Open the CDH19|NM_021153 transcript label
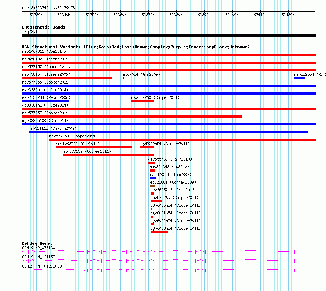The width and height of the screenshot is (326, 291). pyautogui.click(x=39, y=257)
